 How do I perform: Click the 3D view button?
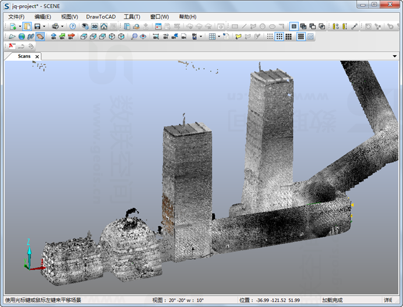[x=94, y=27]
